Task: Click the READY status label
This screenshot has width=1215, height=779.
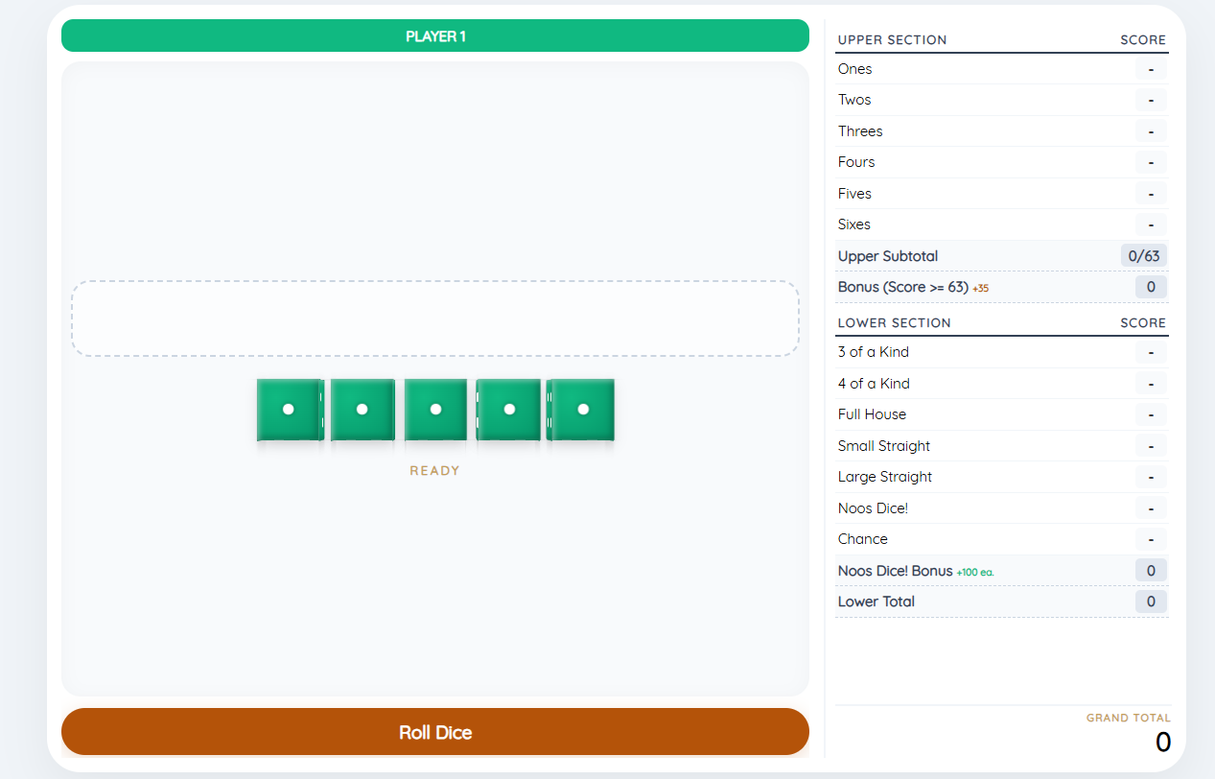Action: pyautogui.click(x=435, y=471)
